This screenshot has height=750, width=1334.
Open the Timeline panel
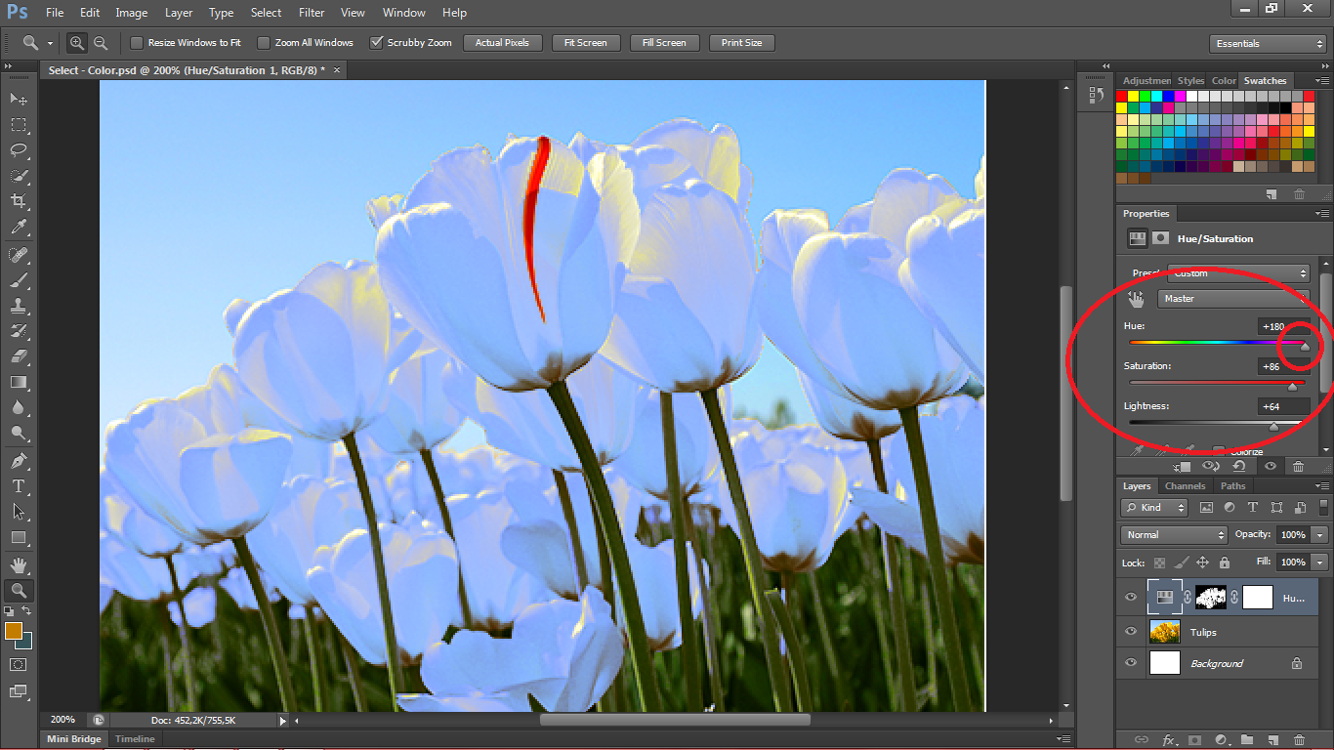coord(135,739)
